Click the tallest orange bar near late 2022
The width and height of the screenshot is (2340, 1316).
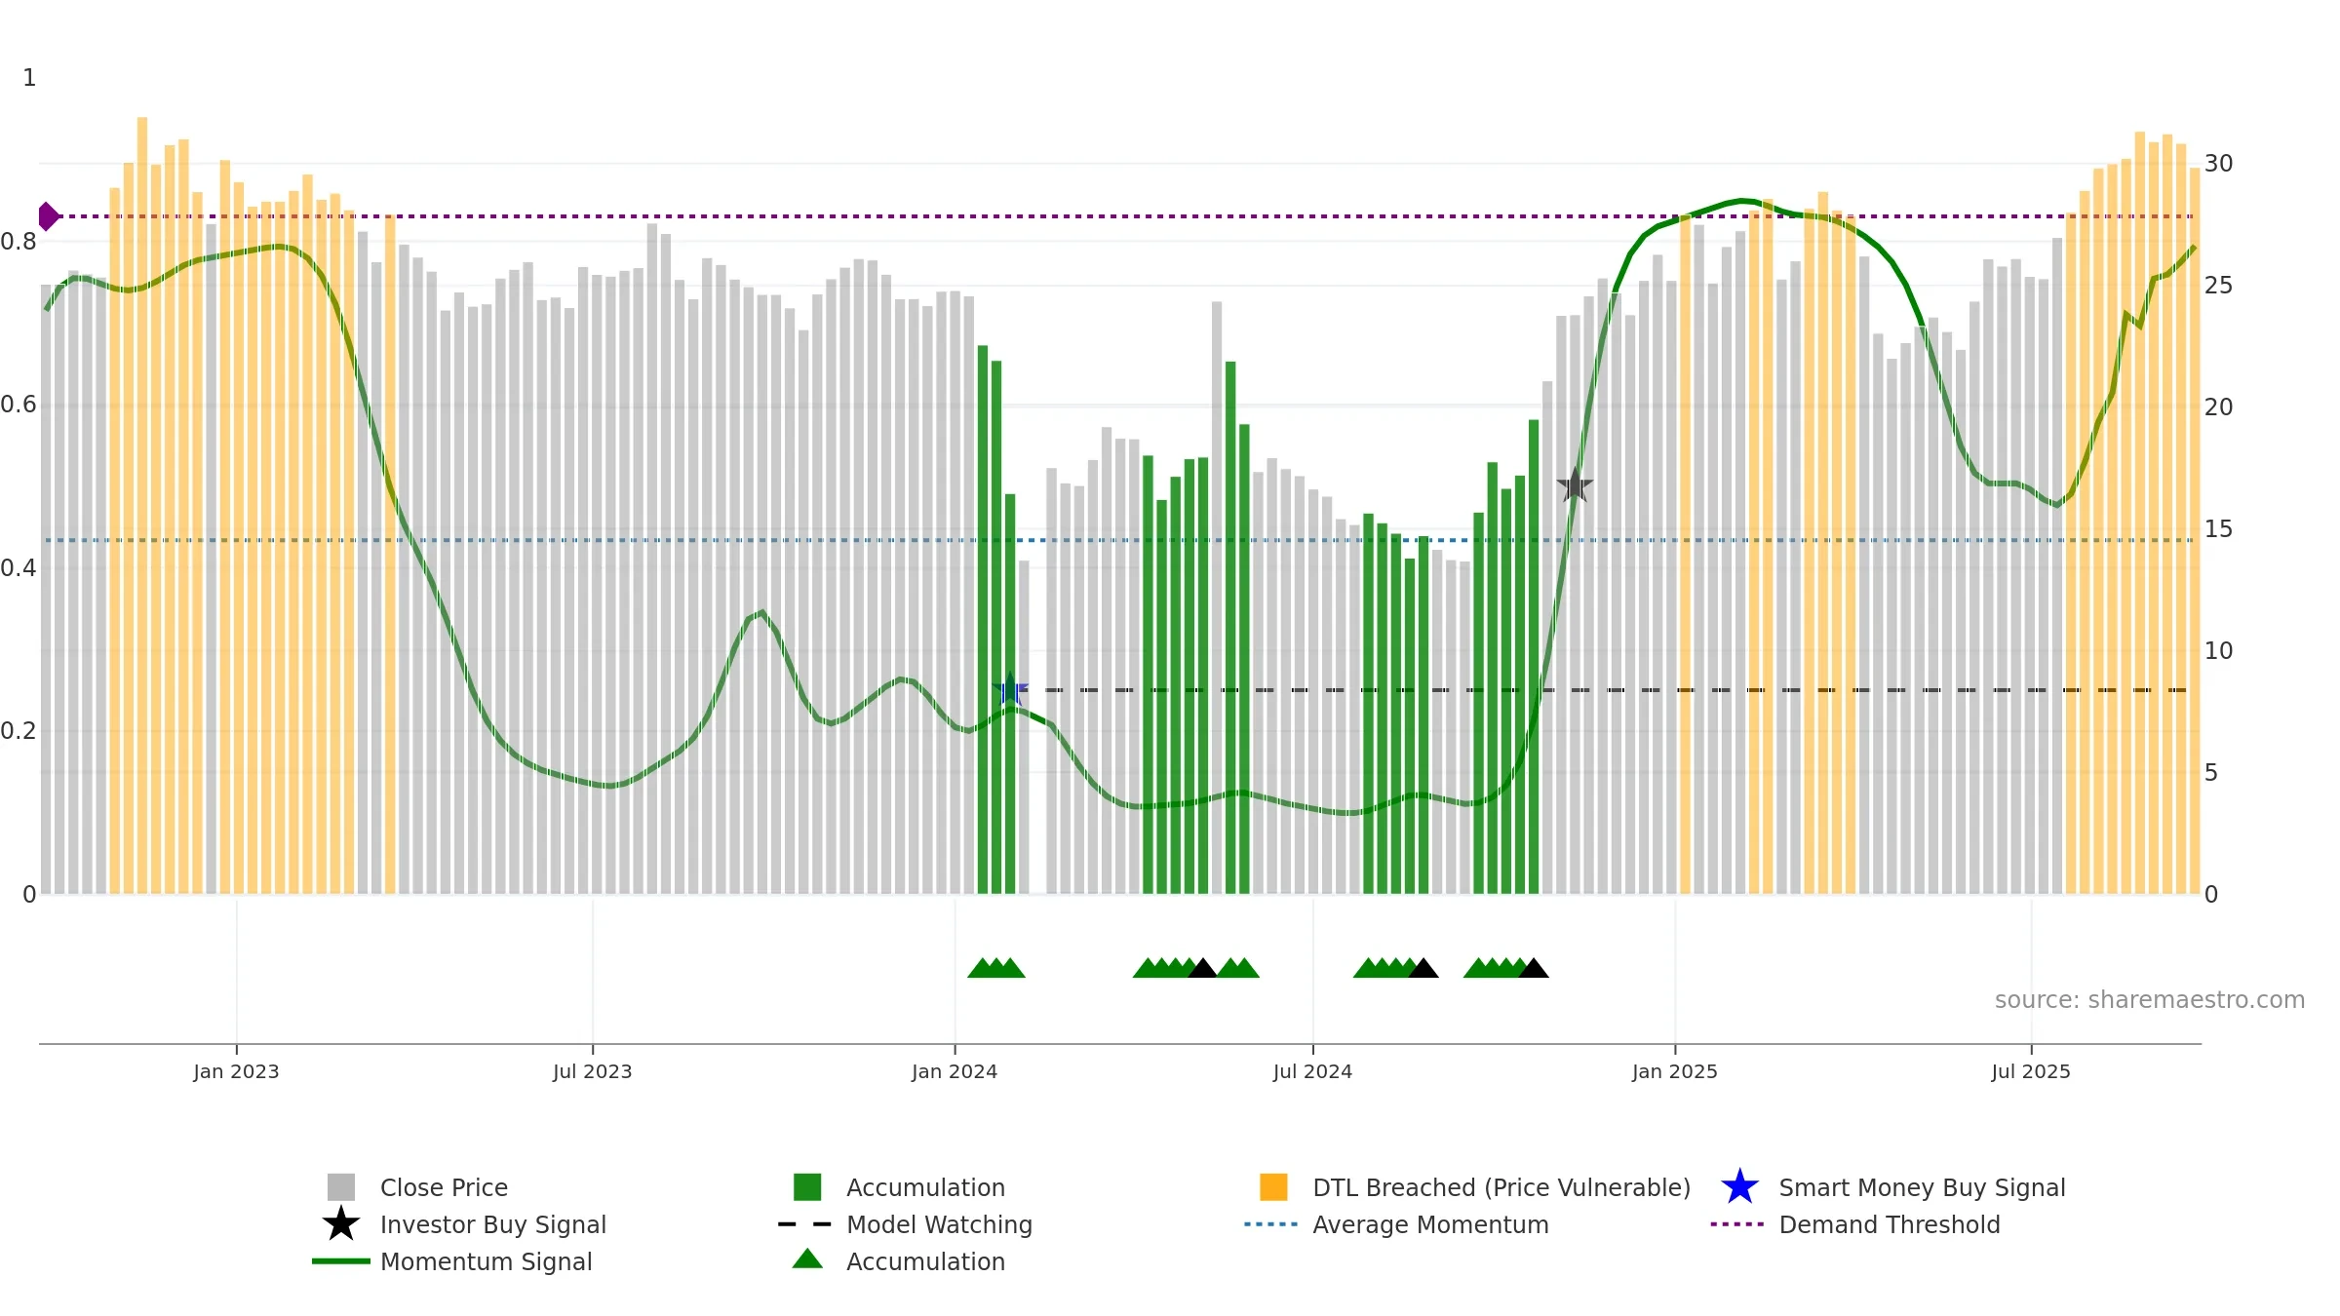click(142, 505)
